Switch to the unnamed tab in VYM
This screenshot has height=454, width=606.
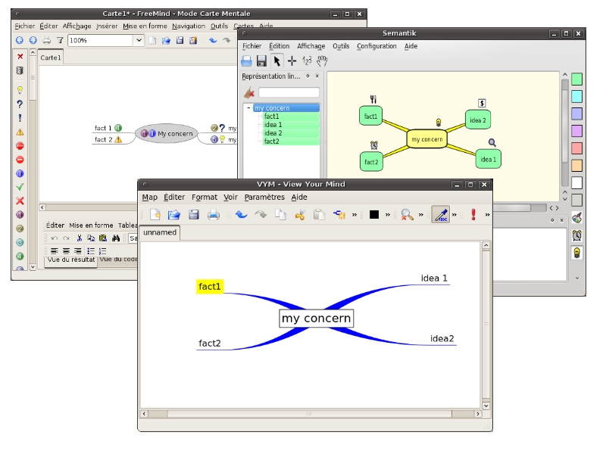click(x=160, y=232)
